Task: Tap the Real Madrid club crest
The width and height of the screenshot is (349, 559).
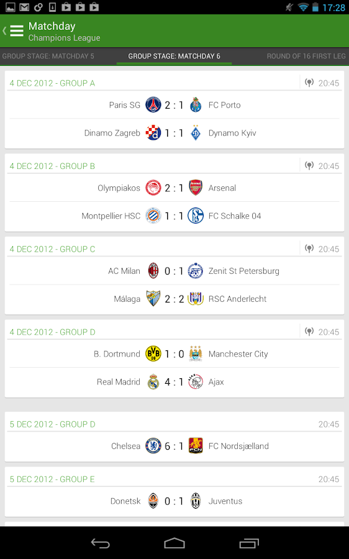Action: coord(153,381)
